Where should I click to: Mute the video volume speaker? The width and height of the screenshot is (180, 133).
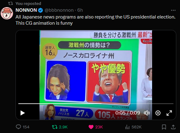(147, 113)
